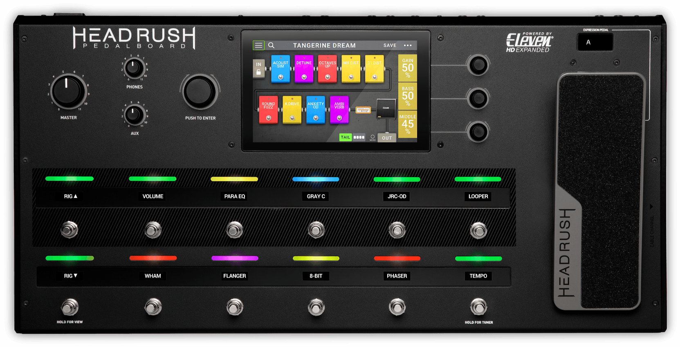
Task: Tap the orange amp head block
Action: pyautogui.click(x=363, y=110)
